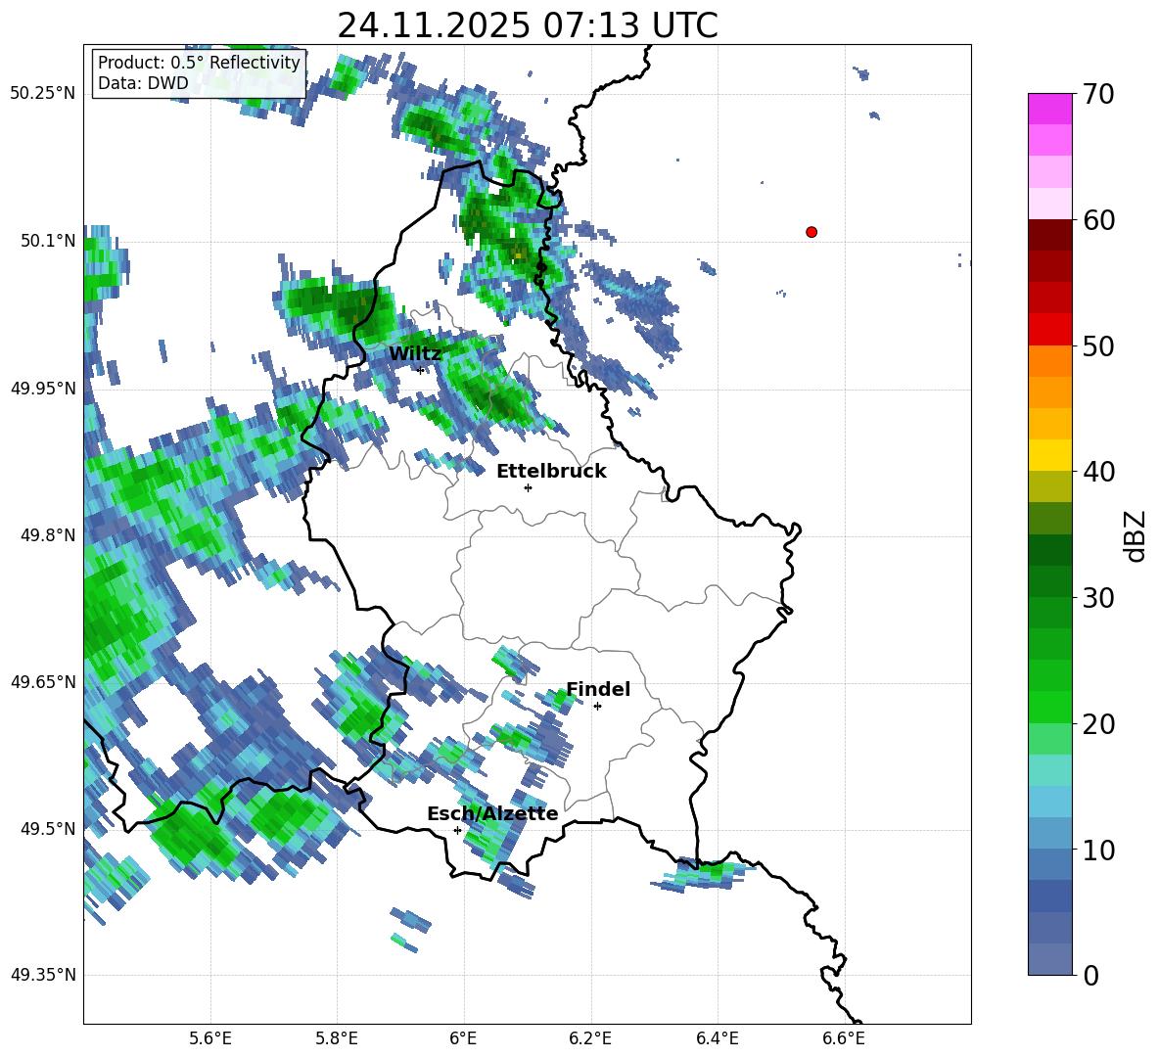Click the 6.2°E longitude label
1159x1058 pixels.
pos(590,1039)
